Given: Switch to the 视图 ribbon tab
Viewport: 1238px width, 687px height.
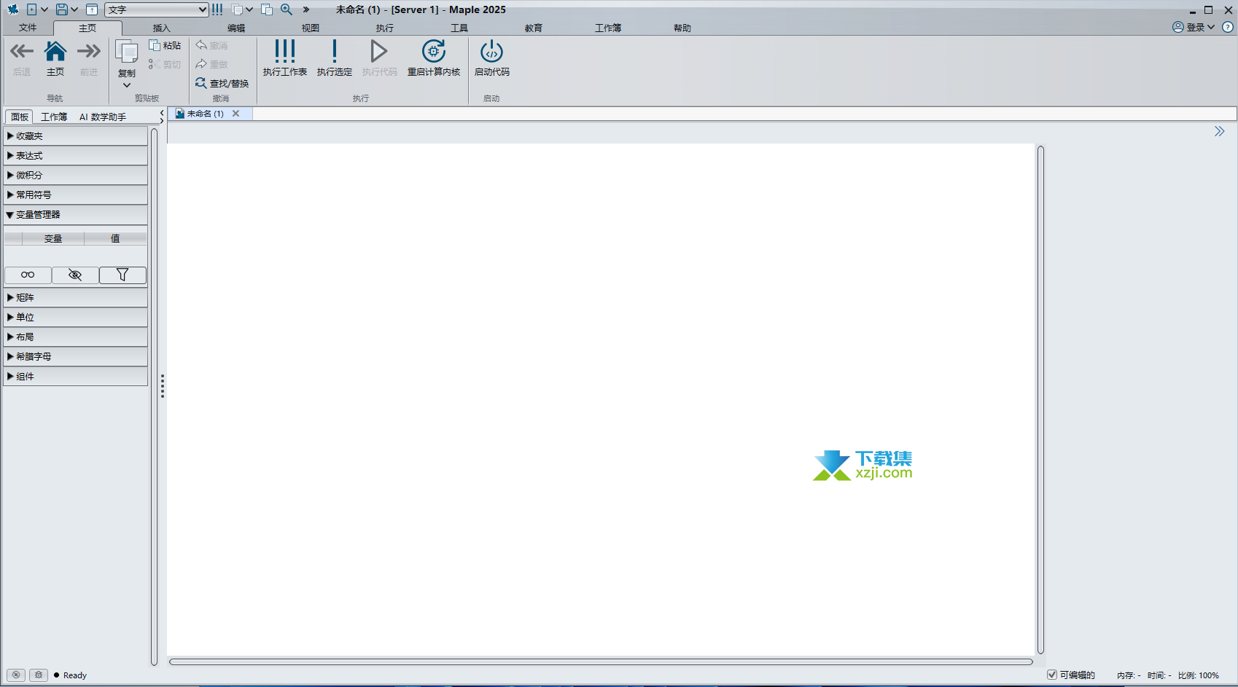Looking at the screenshot, I should 311,28.
